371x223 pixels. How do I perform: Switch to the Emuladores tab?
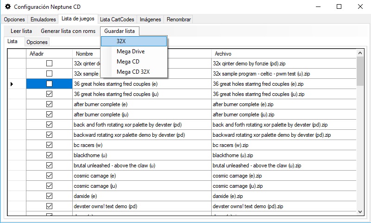[x=43, y=19]
